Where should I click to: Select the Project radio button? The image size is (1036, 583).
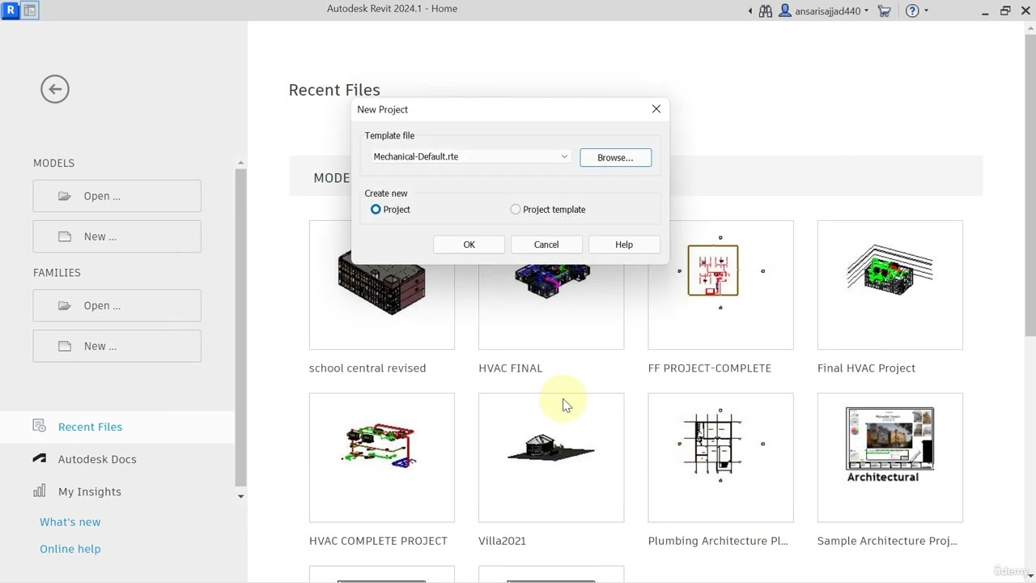(376, 210)
